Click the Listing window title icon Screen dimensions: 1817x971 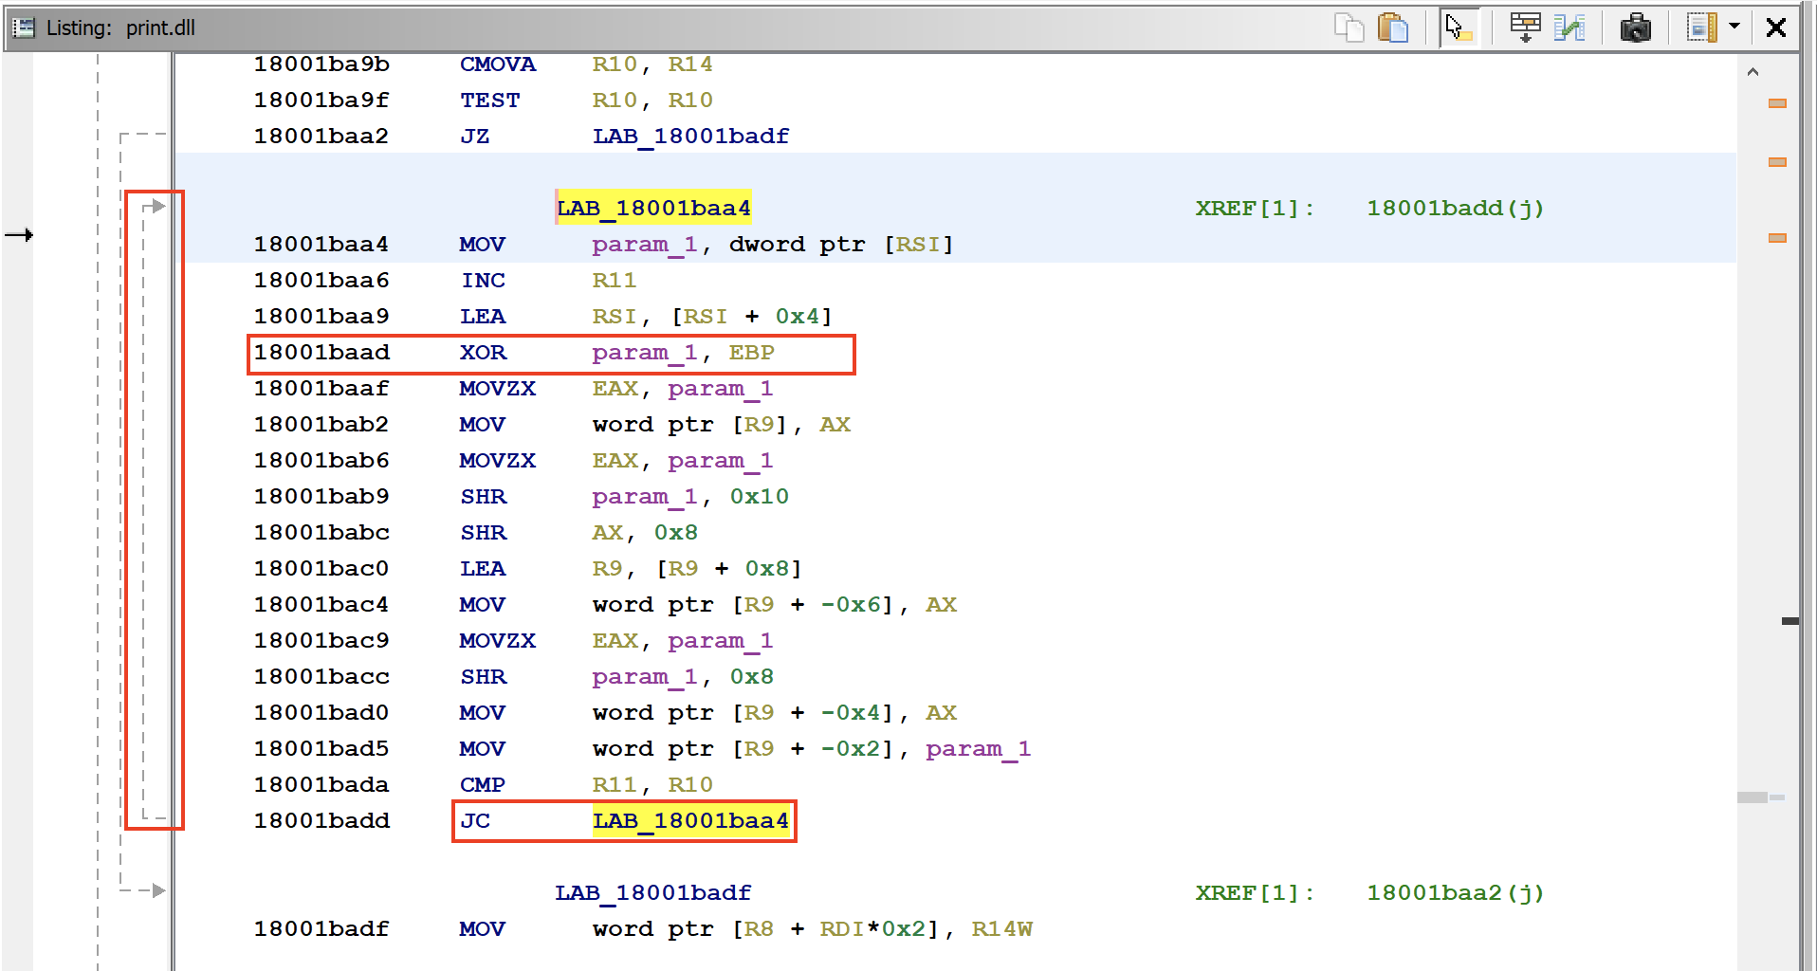tap(24, 27)
